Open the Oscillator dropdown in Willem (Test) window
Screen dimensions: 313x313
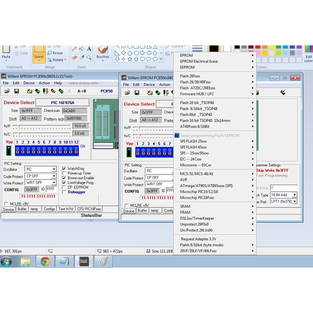point(54,169)
